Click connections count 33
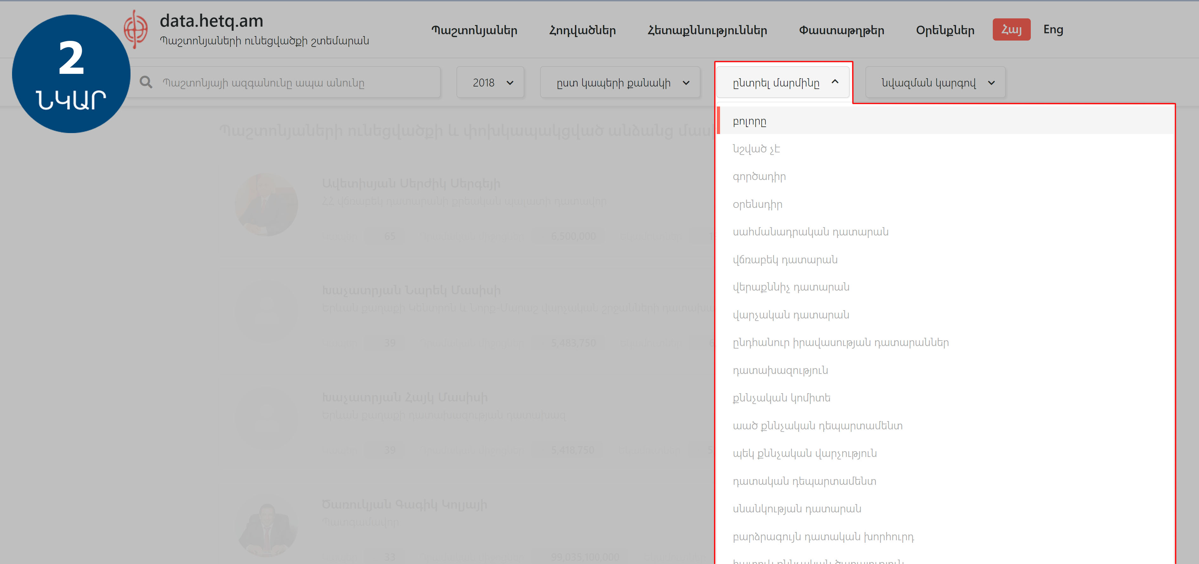Image resolution: width=1199 pixels, height=564 pixels. [390, 557]
